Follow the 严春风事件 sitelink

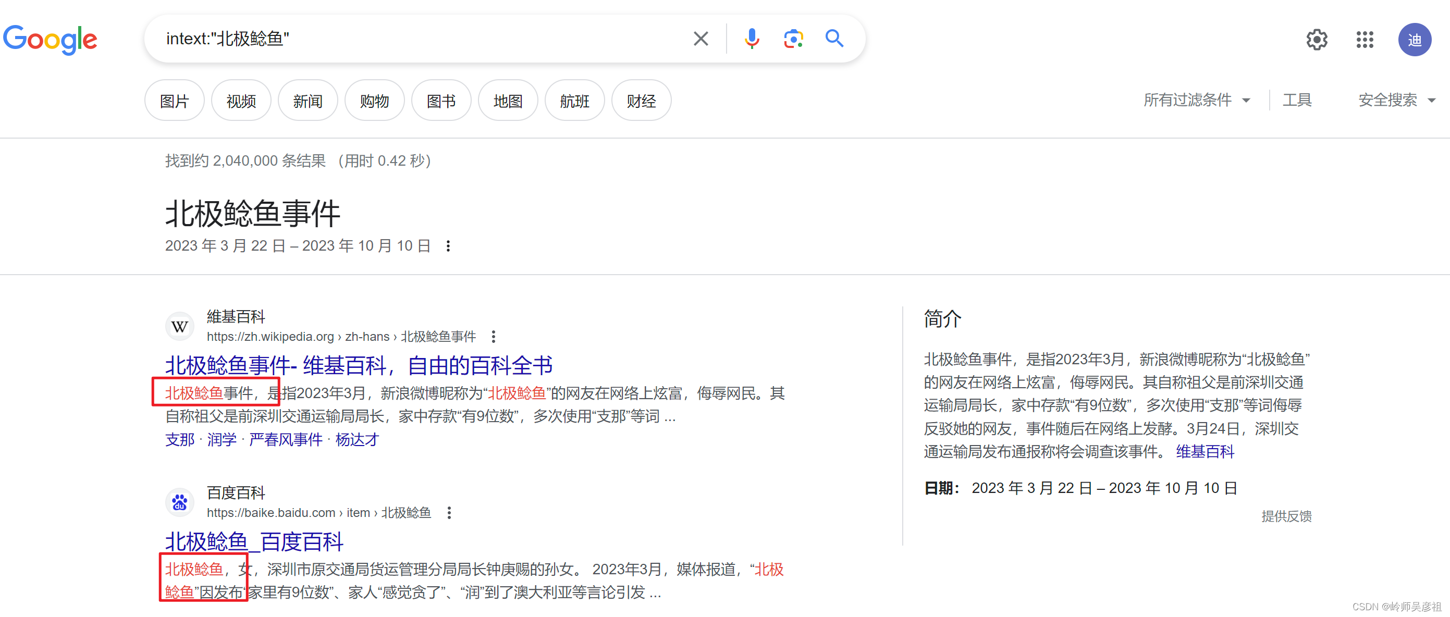286,440
